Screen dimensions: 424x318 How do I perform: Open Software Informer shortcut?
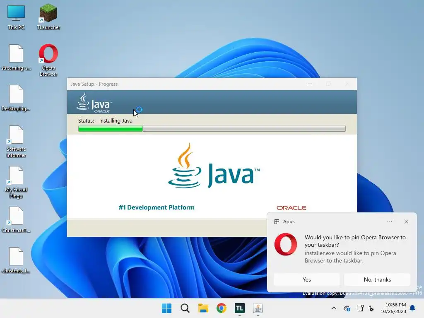(16, 142)
